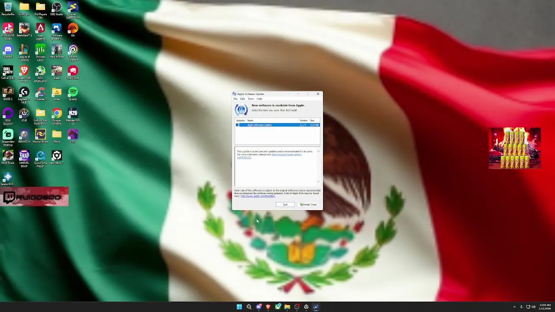Select the Apple Software Update list row

click(277, 125)
